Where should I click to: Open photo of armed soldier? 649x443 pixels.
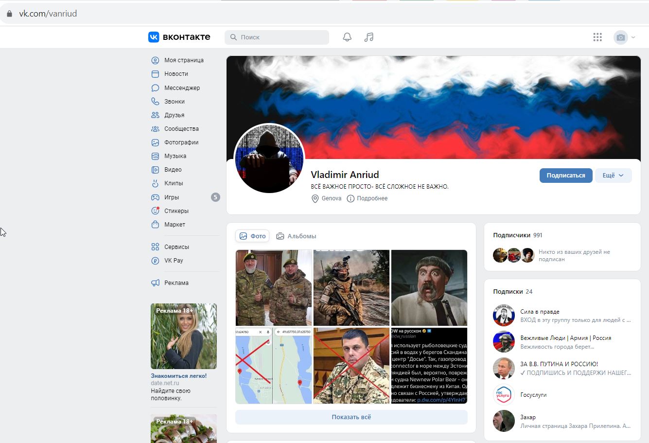click(x=351, y=287)
